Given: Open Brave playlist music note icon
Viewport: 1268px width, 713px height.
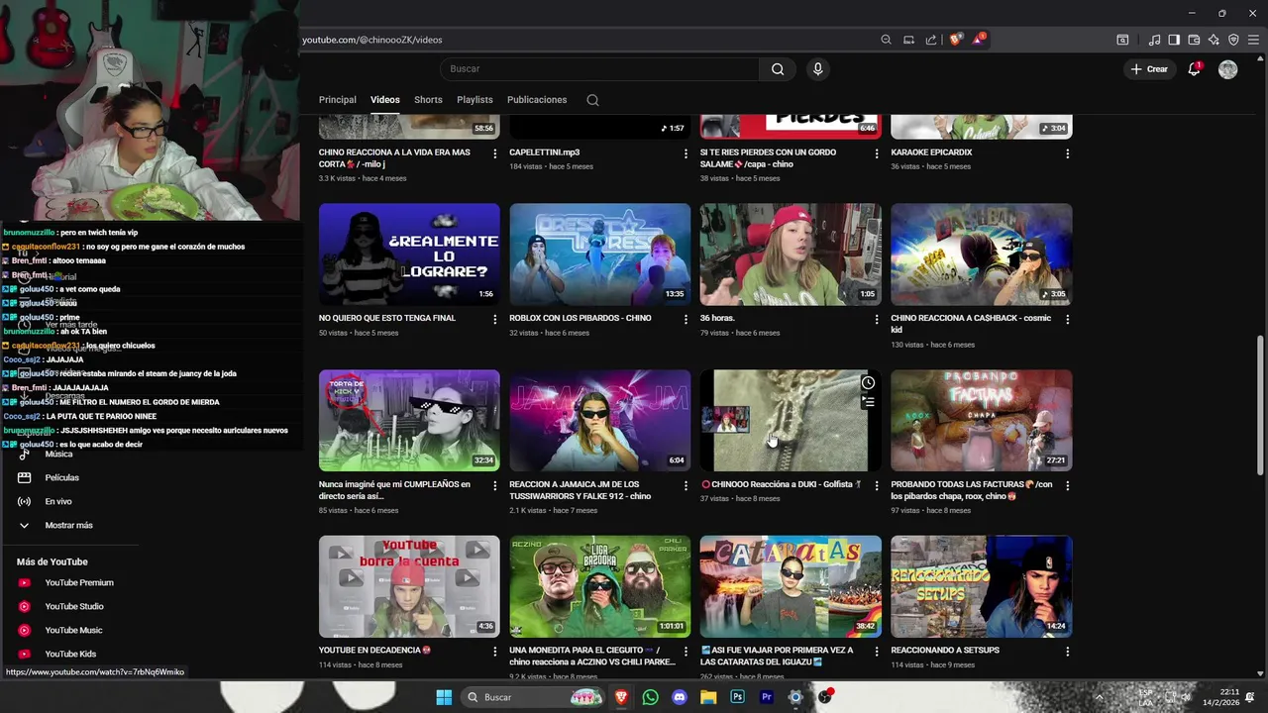Looking at the screenshot, I should [x=1154, y=40].
